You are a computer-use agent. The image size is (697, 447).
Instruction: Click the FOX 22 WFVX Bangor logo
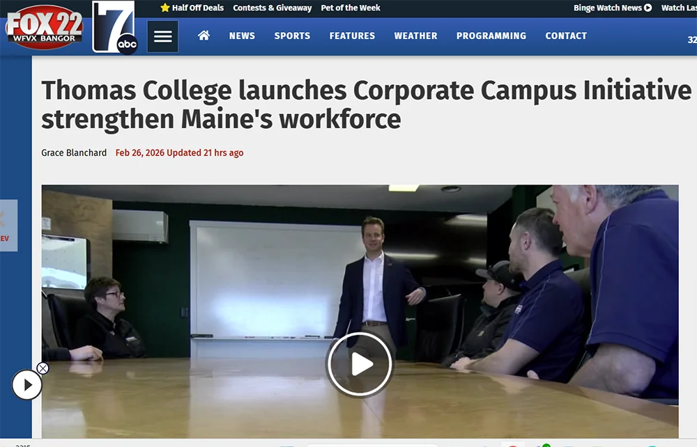[x=44, y=26]
